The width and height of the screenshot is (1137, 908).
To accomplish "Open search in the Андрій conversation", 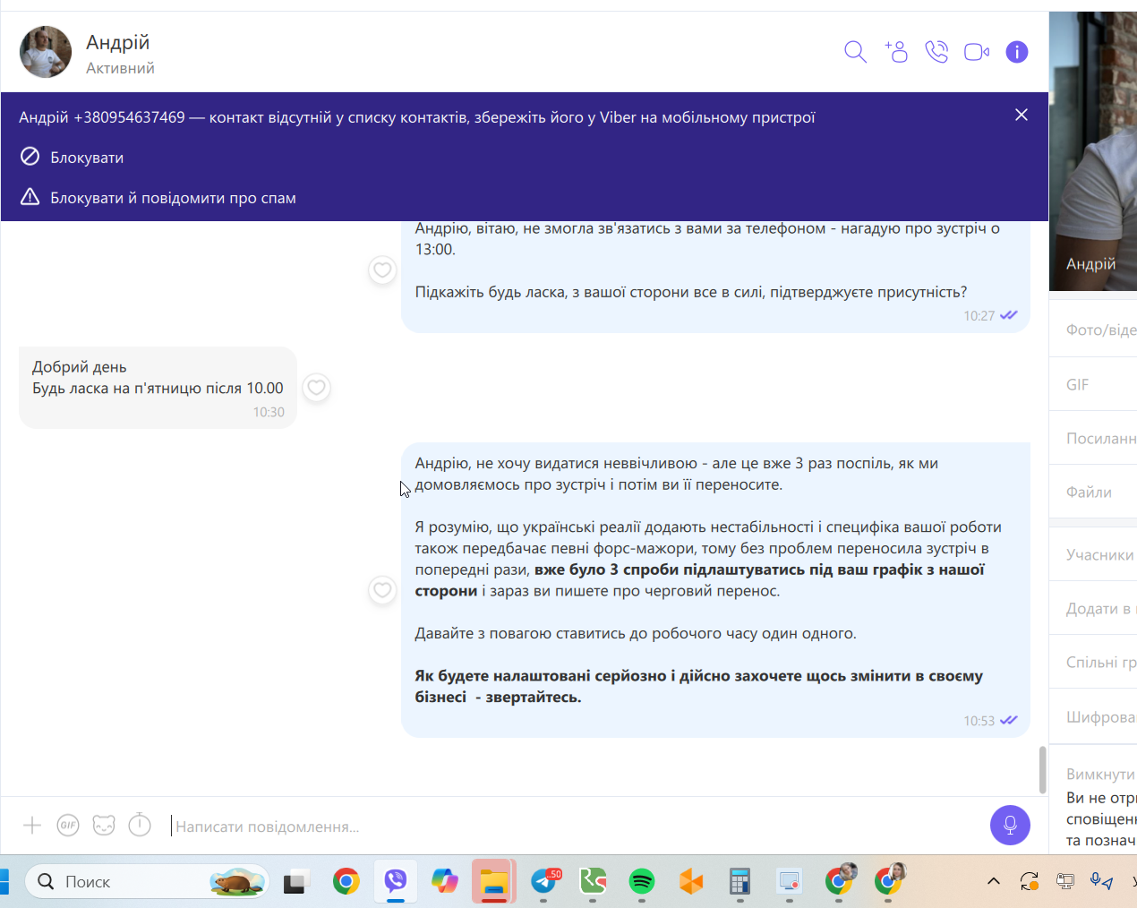I will (855, 52).
